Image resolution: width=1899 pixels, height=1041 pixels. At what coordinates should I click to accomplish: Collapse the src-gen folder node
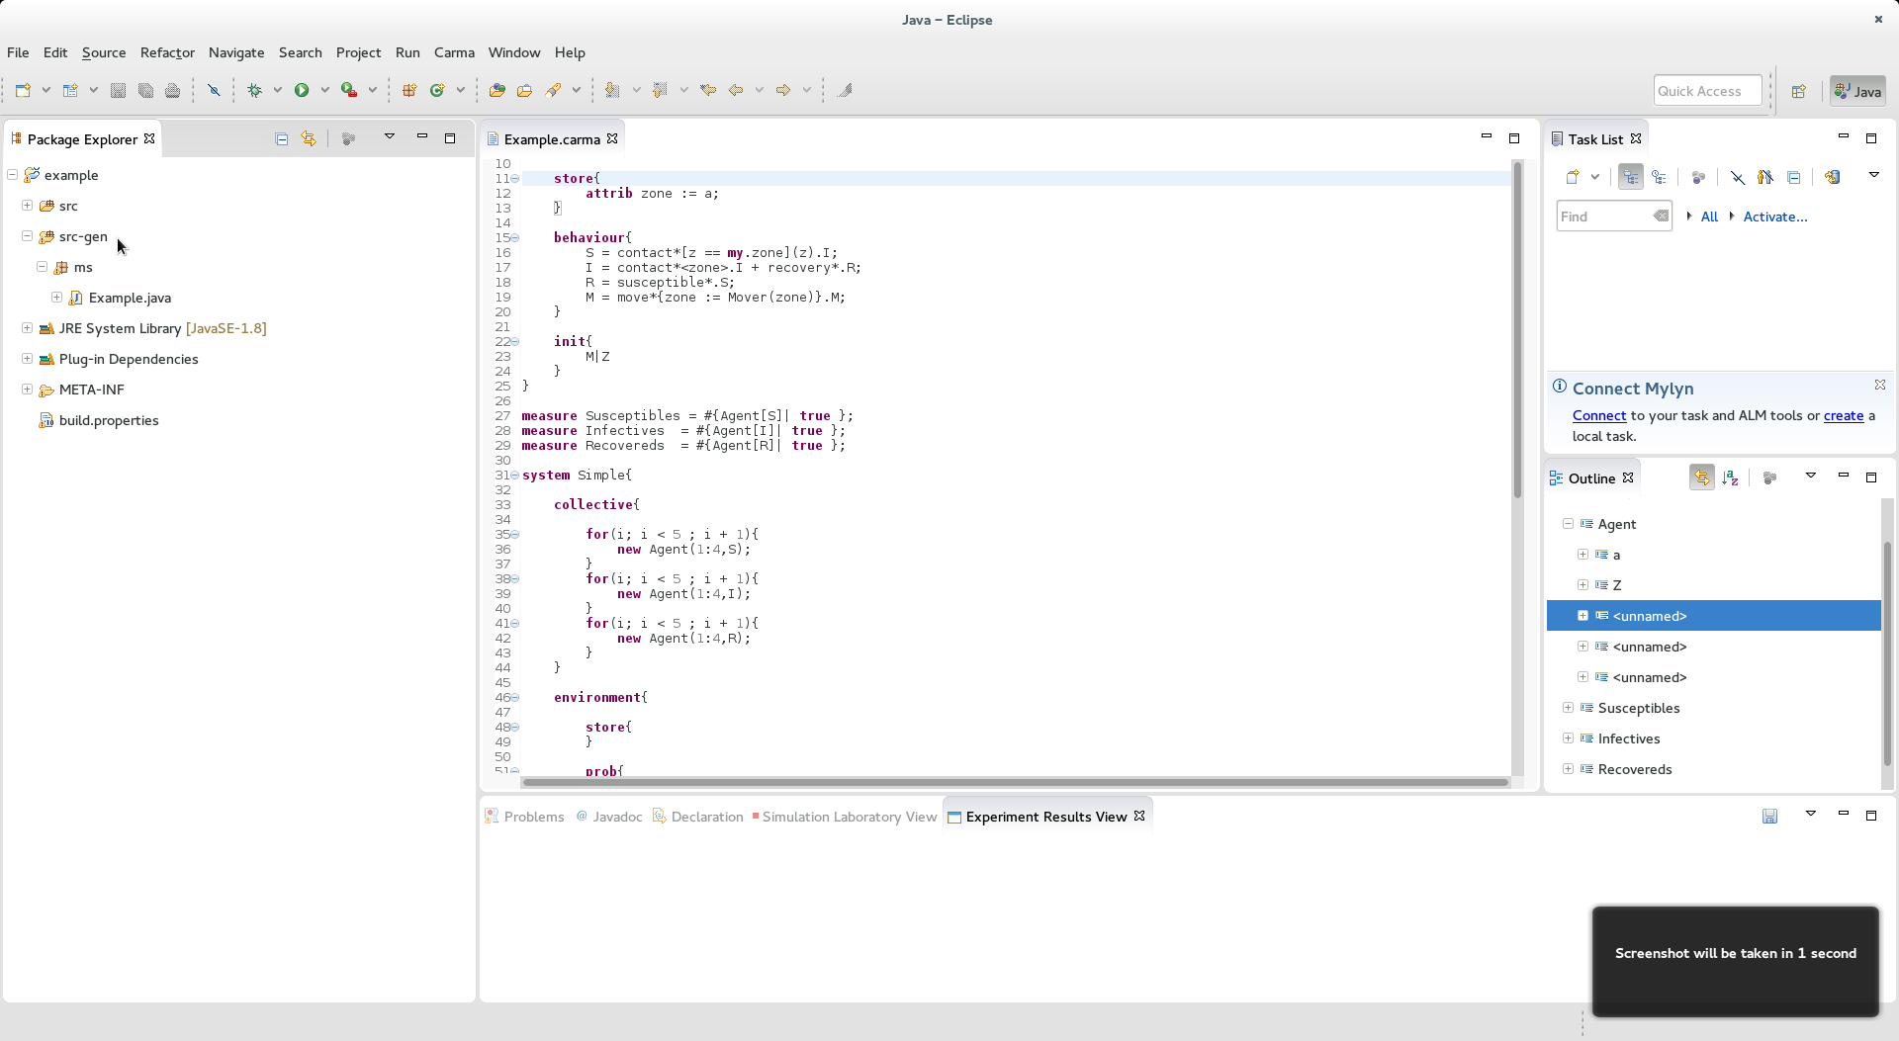pos(28,235)
